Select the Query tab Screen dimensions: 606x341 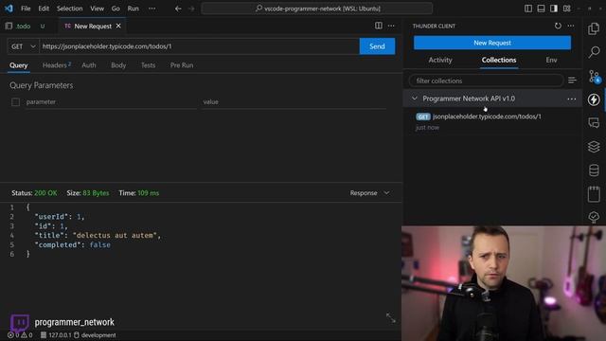pyautogui.click(x=19, y=65)
